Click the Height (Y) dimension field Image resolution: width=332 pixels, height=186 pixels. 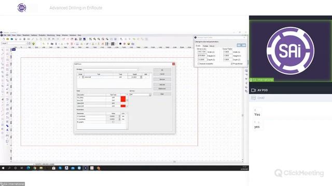click(x=202, y=56)
